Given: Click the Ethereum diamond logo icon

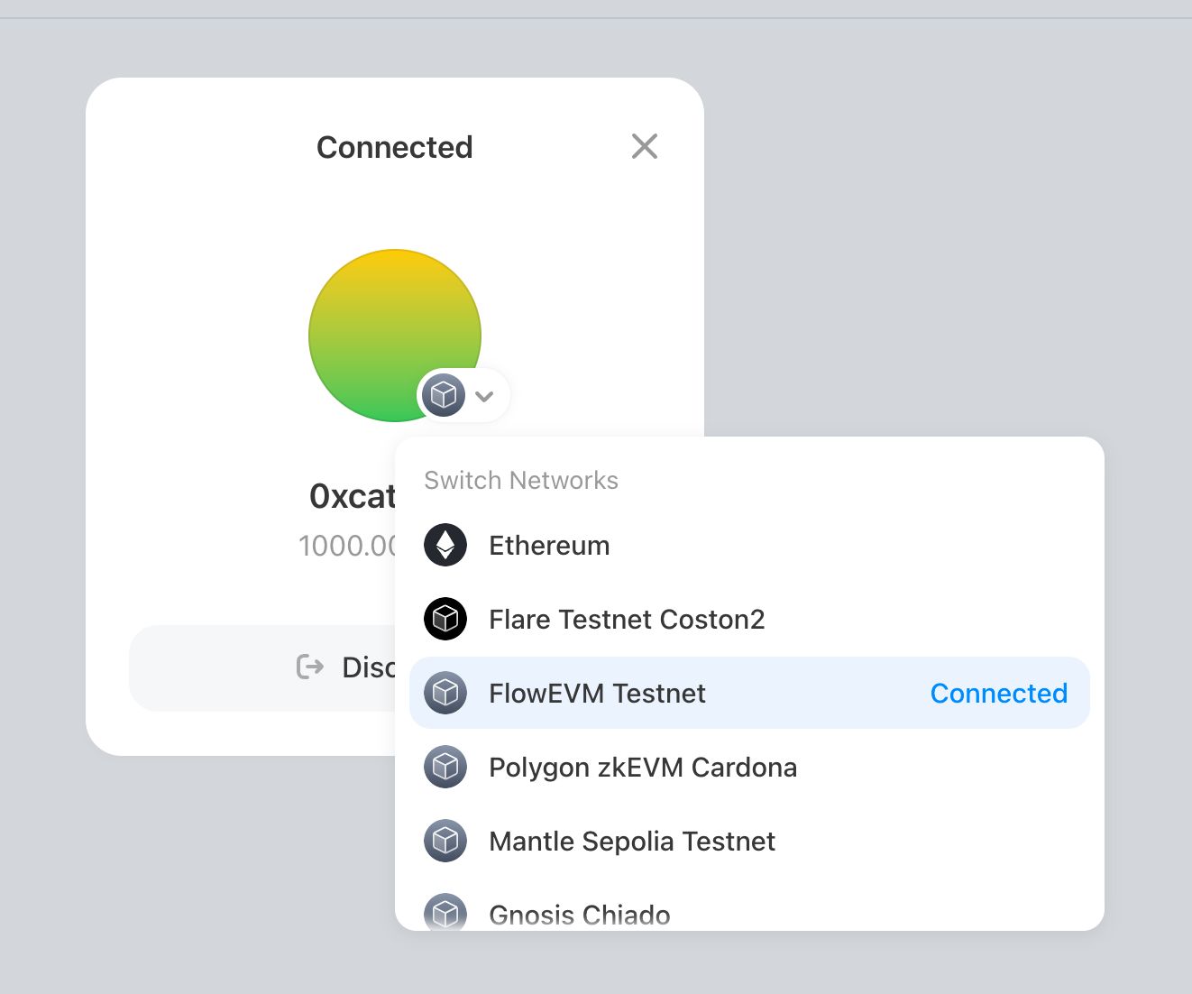Looking at the screenshot, I should (445, 545).
